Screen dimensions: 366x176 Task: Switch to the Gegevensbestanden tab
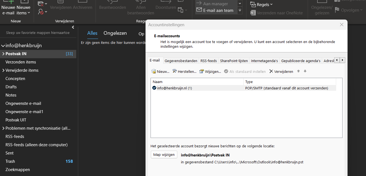point(181,61)
